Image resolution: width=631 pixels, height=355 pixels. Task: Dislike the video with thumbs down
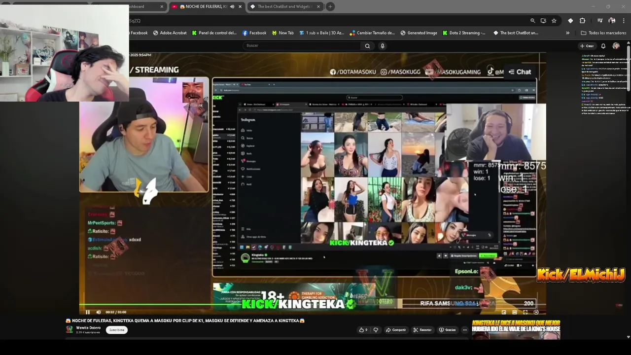[376, 330]
